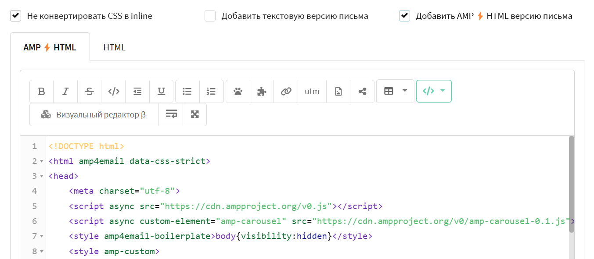Expand editor to fullscreen
Screen dimensions: 594x259
[195, 114]
